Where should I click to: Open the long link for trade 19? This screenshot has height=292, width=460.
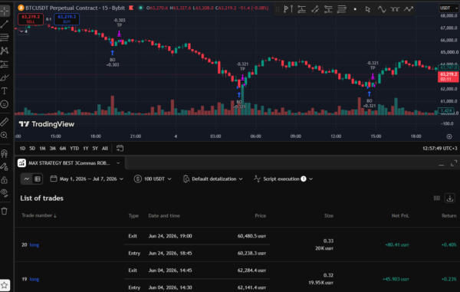point(34,279)
